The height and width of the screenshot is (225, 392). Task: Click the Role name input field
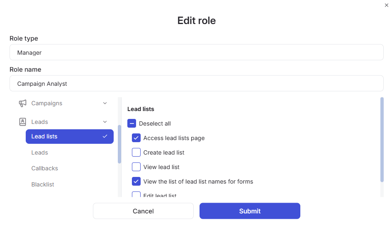coord(197,83)
